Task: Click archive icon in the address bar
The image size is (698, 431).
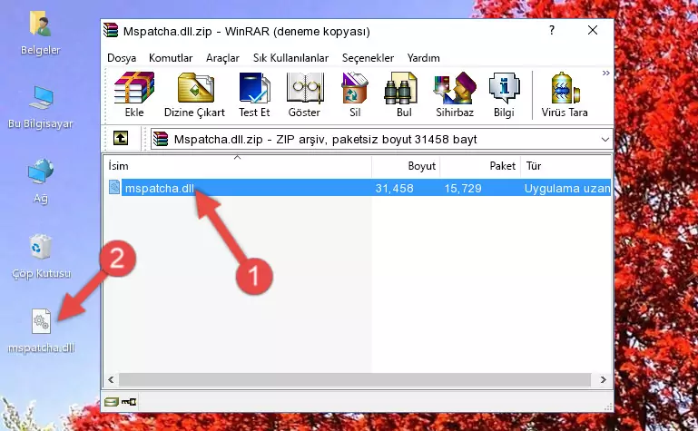Action: tap(161, 139)
